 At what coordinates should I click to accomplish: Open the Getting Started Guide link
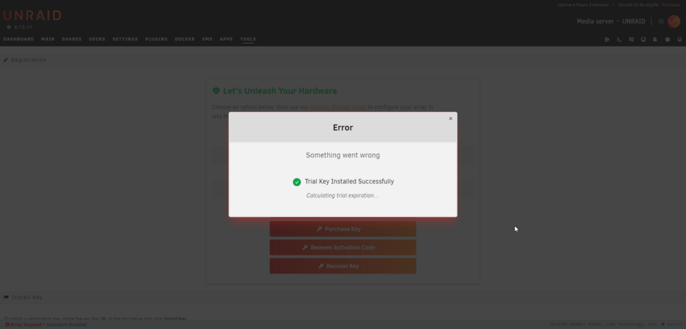pos(338,107)
